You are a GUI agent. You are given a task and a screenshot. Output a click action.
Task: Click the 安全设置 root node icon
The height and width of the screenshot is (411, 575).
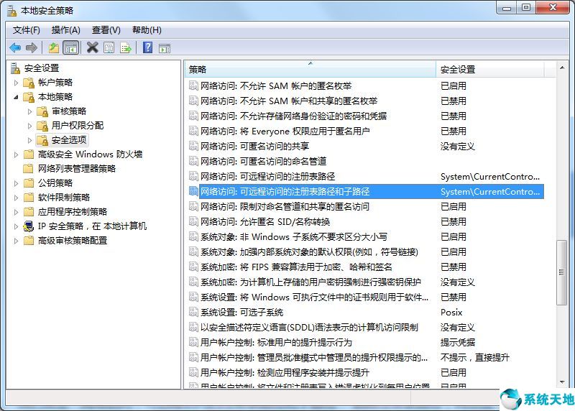coord(15,68)
